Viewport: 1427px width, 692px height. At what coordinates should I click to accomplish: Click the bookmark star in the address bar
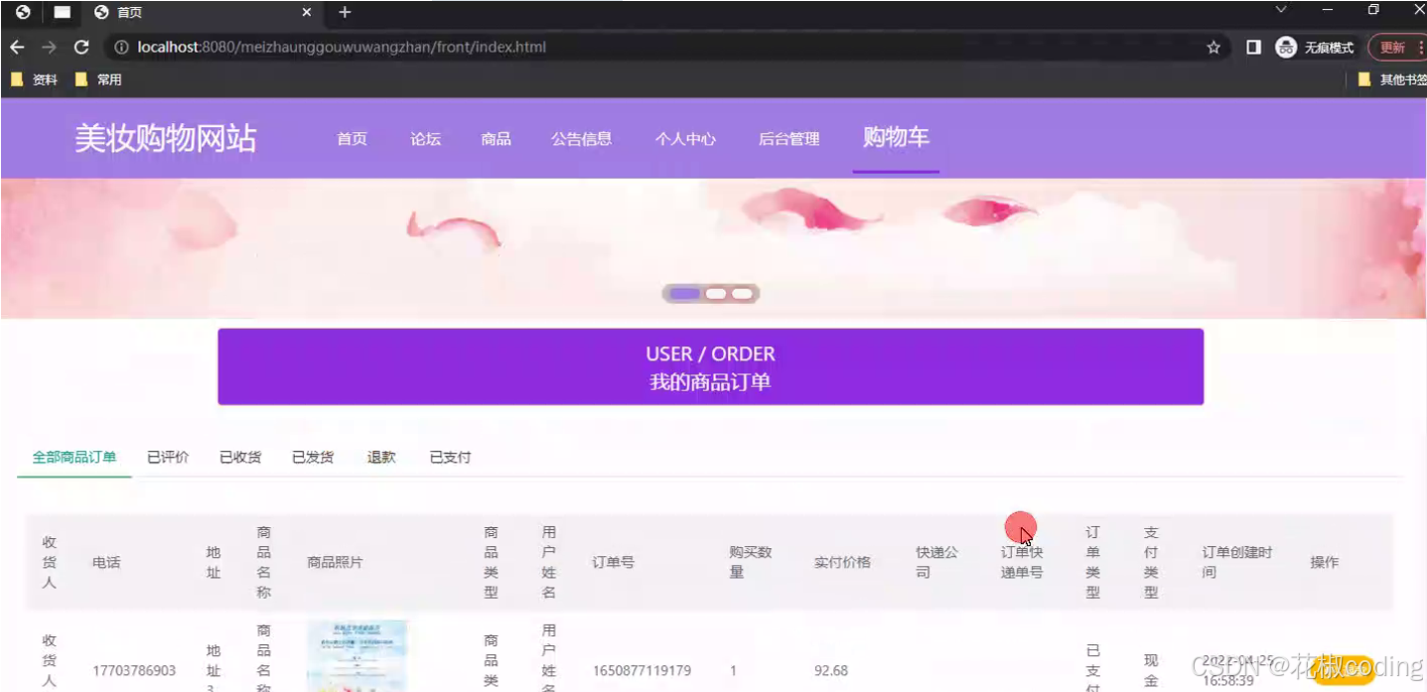[x=1213, y=46]
